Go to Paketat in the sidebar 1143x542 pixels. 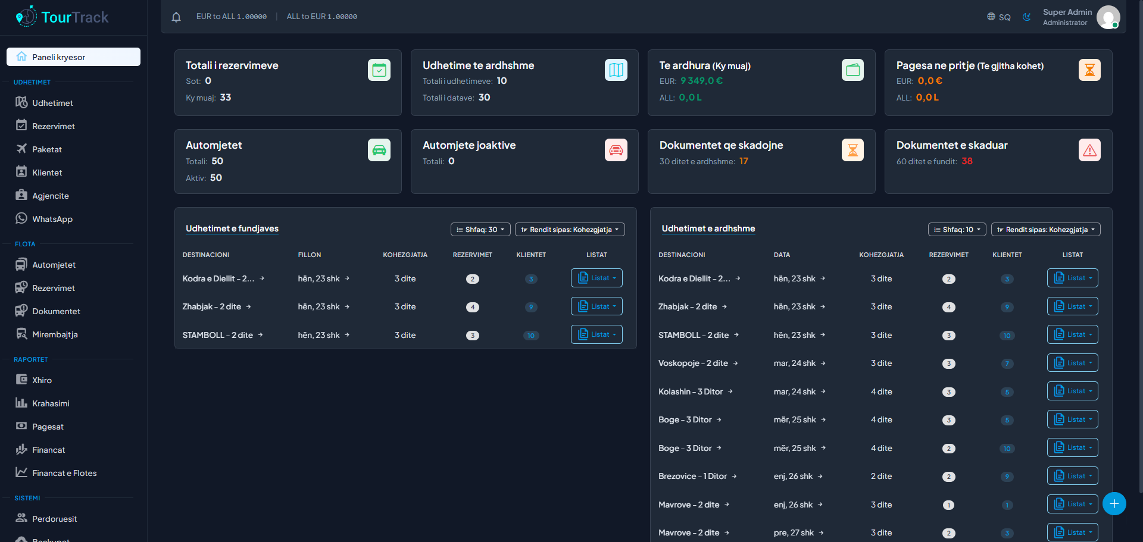pyautogui.click(x=47, y=149)
